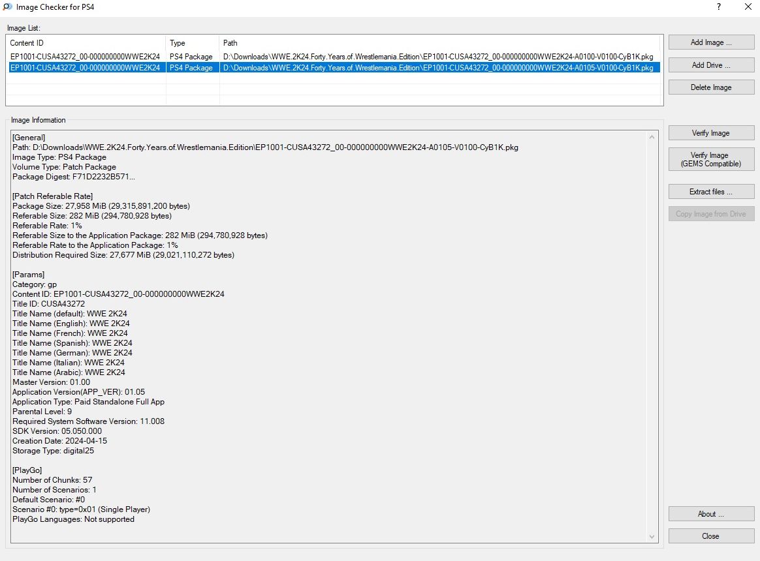Click the Title Name (Arabic) line

[x=69, y=372]
